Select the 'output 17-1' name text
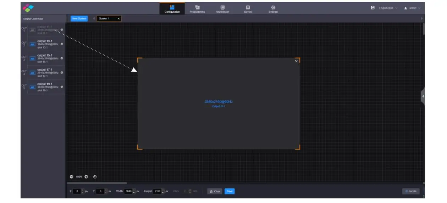Image resolution: width=447 pixels, height=203 pixels. point(45,70)
